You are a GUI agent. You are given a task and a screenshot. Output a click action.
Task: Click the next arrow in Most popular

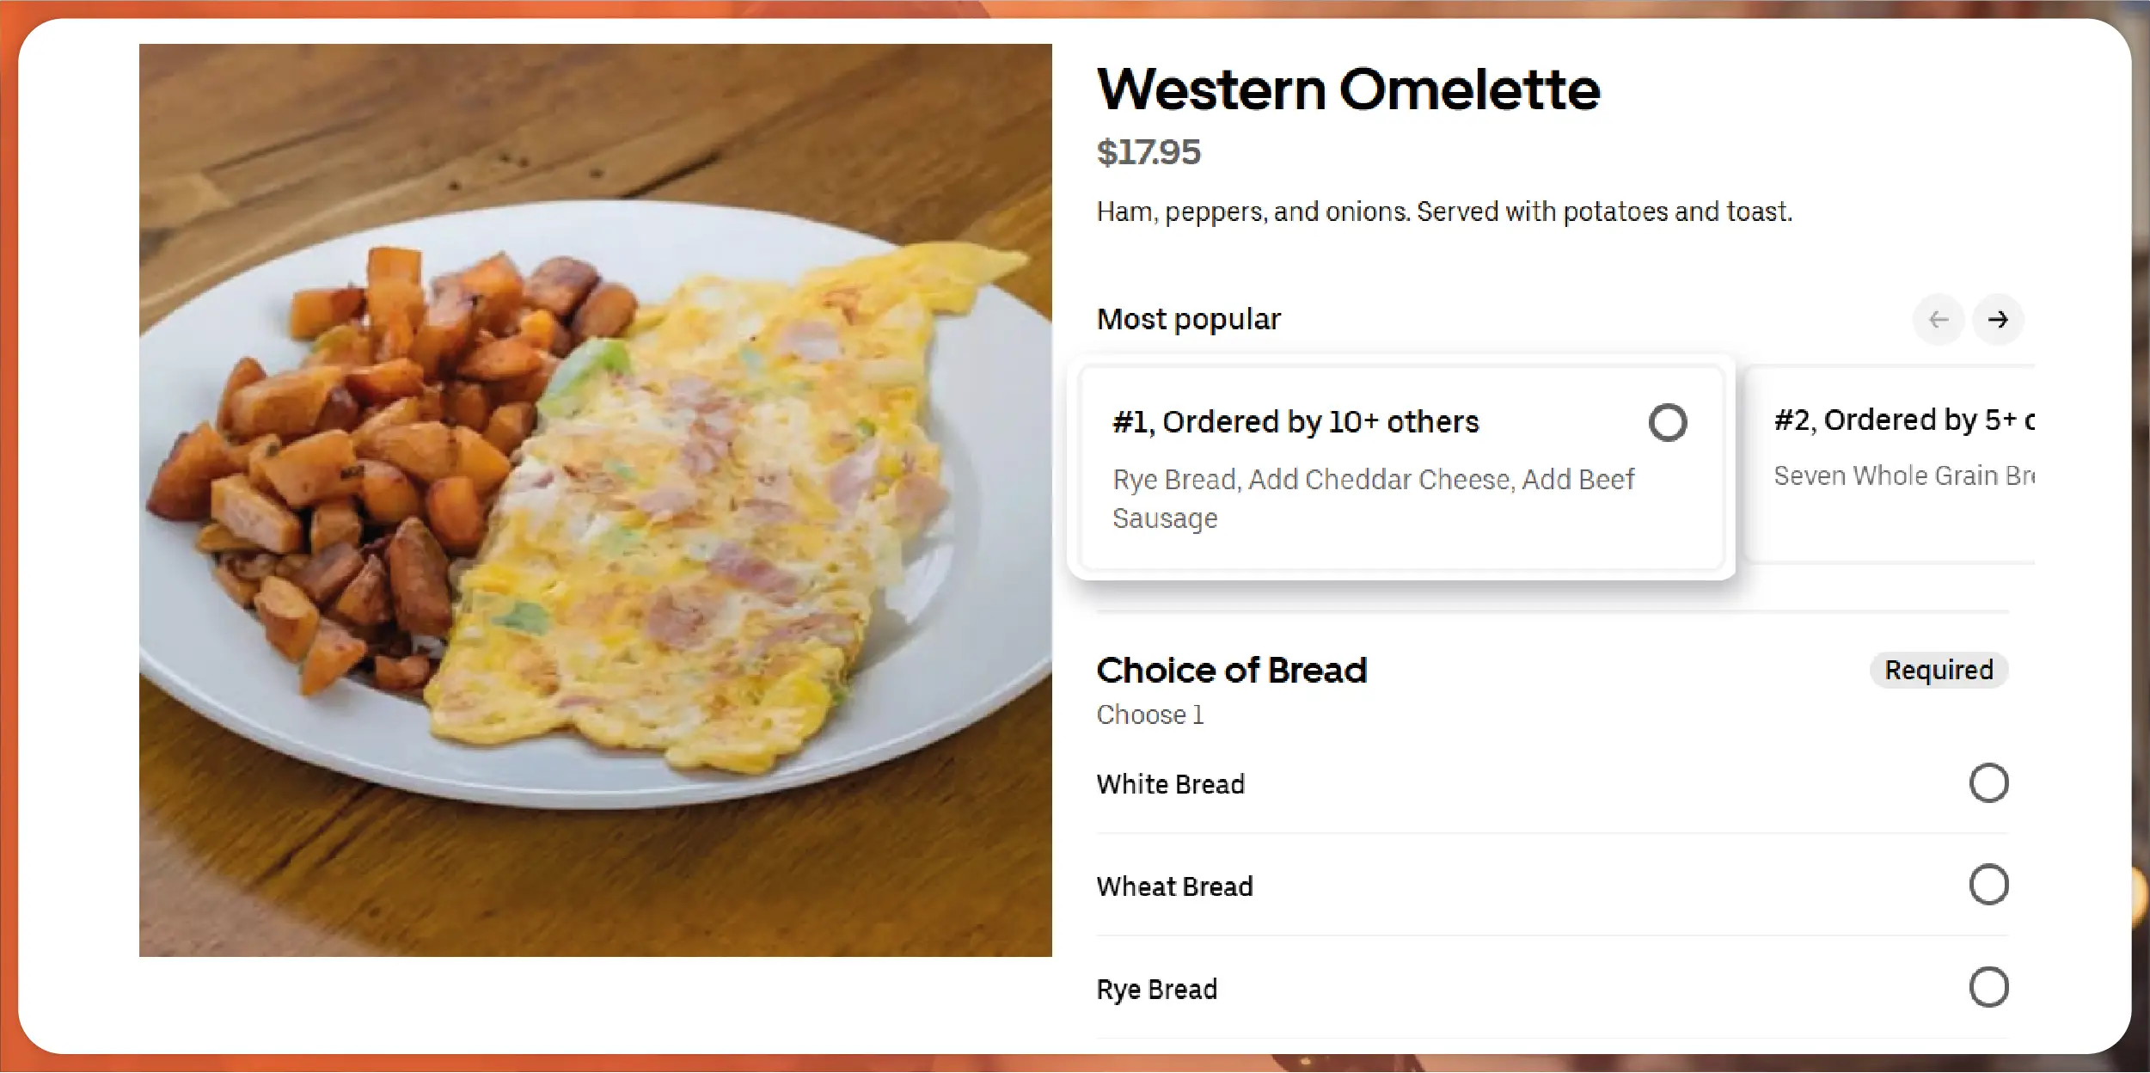1997,320
